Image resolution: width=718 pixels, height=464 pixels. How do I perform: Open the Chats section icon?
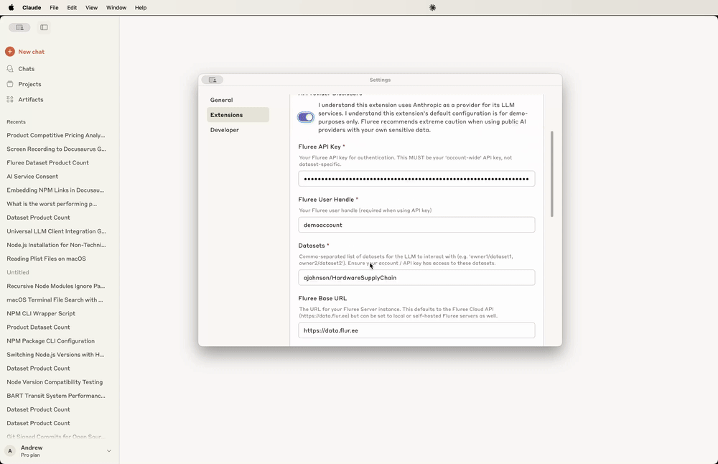point(10,69)
